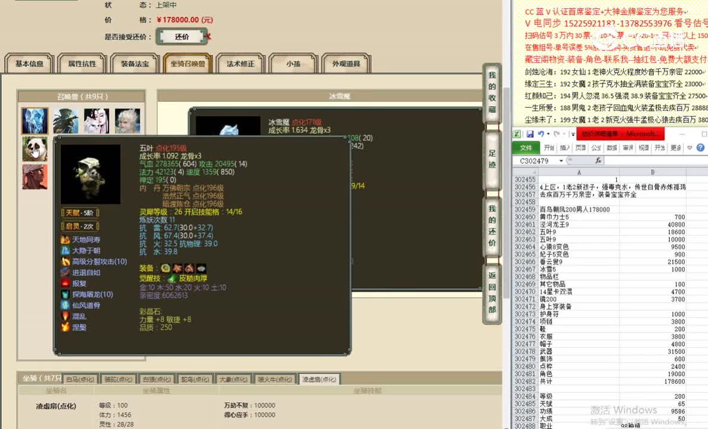The width and height of the screenshot is (708, 429).
Task: Click the 仙风道骨 skill icon
Action: [x=65, y=304]
